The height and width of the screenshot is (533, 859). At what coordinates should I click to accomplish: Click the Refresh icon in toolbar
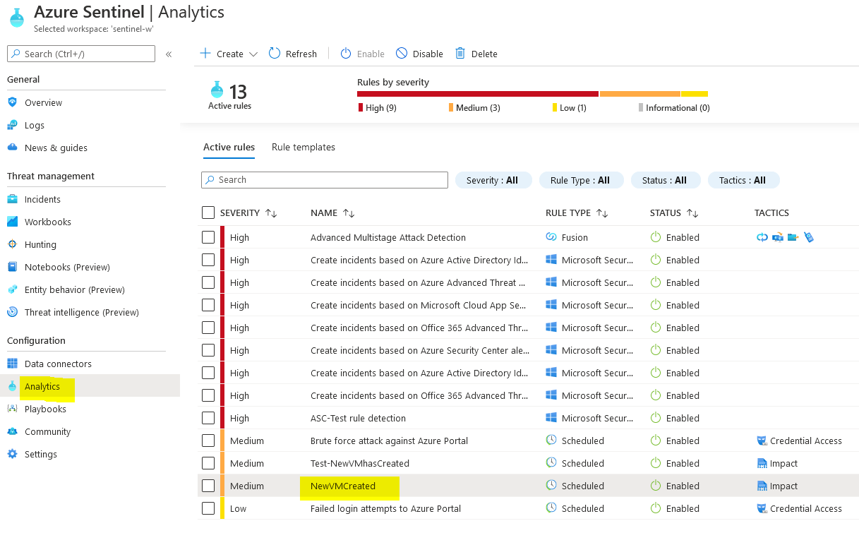pyautogui.click(x=275, y=54)
